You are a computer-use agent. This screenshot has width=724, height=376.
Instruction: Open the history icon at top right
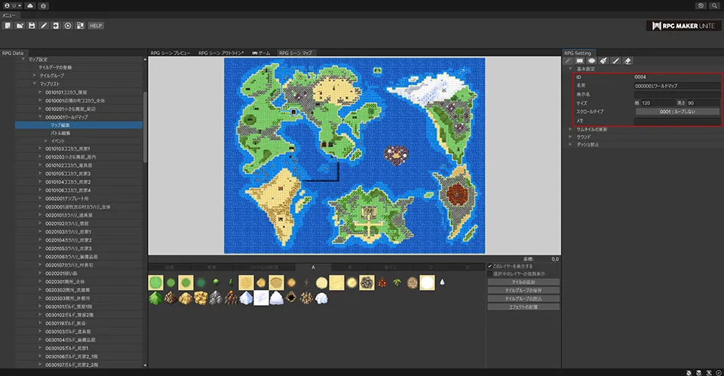point(701,5)
